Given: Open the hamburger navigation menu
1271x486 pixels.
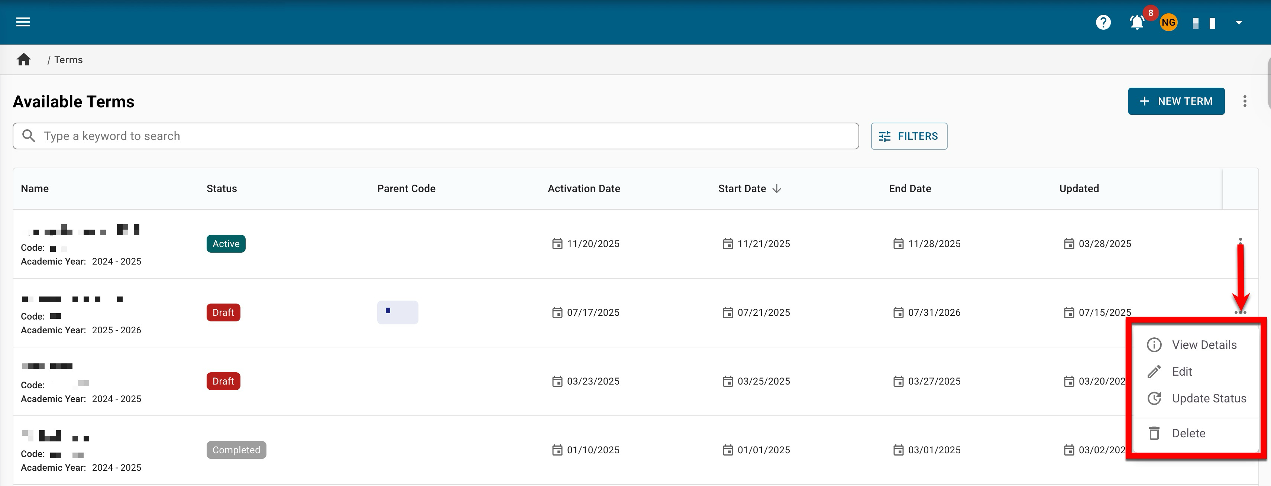Looking at the screenshot, I should click(x=23, y=22).
